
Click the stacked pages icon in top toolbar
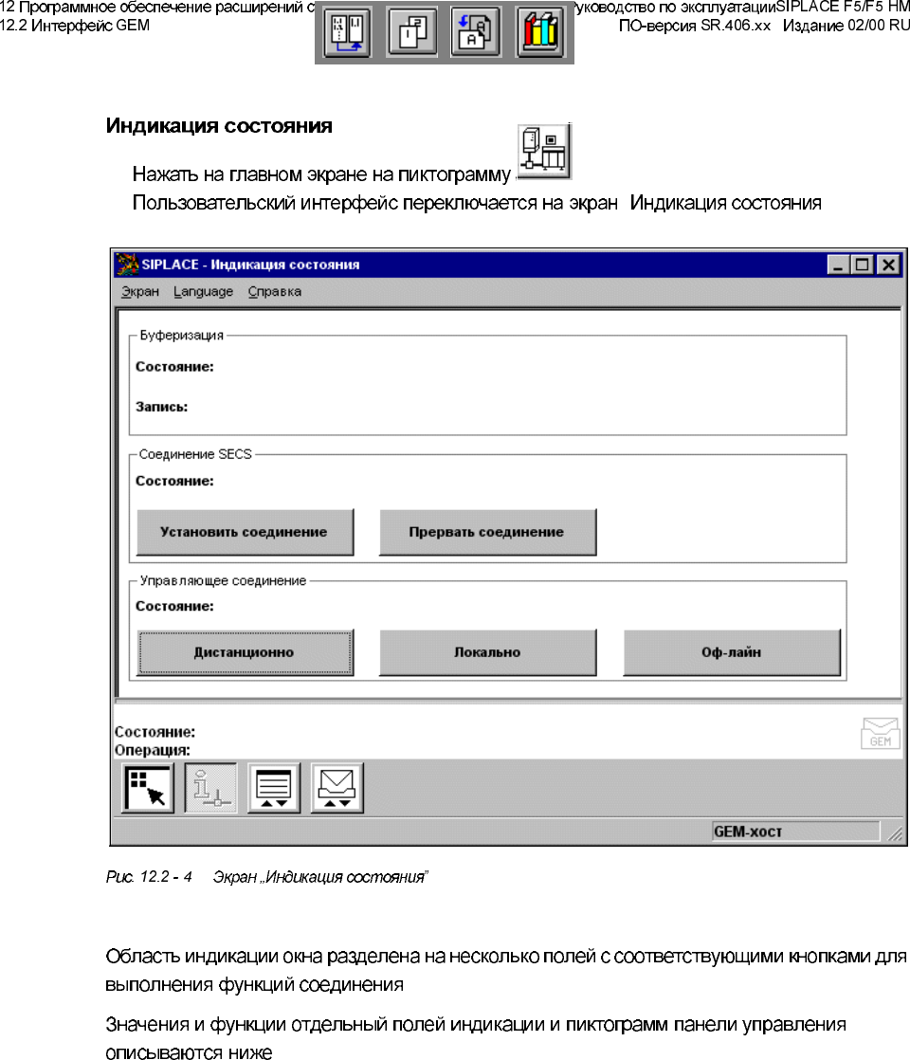(411, 32)
